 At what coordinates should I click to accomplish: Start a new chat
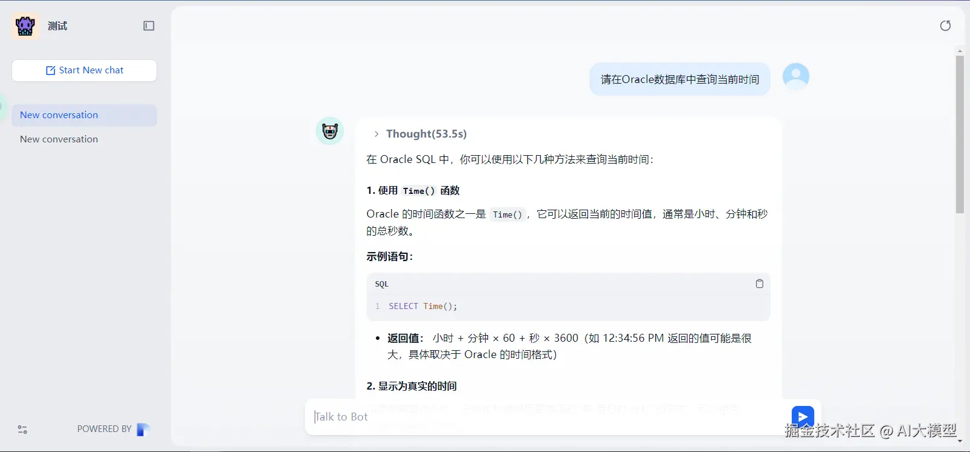(x=84, y=70)
